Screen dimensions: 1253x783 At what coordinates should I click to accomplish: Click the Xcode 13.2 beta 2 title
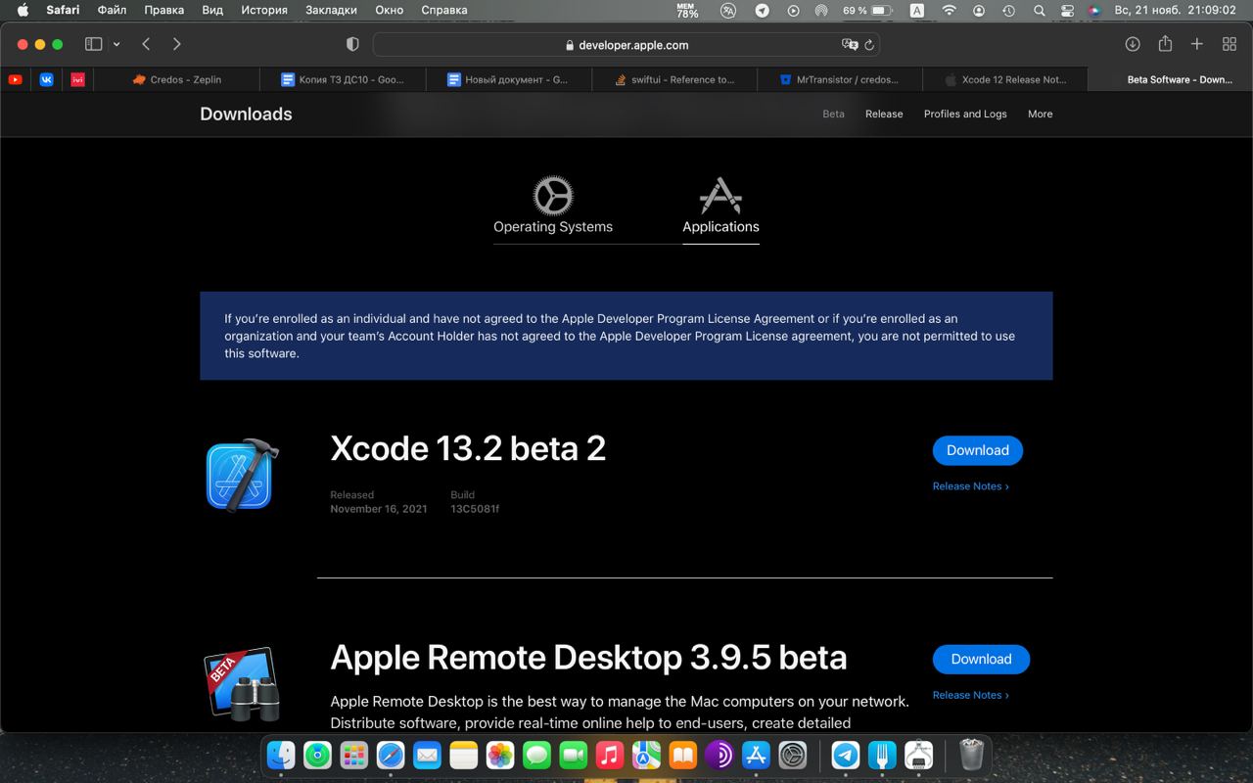point(468,448)
